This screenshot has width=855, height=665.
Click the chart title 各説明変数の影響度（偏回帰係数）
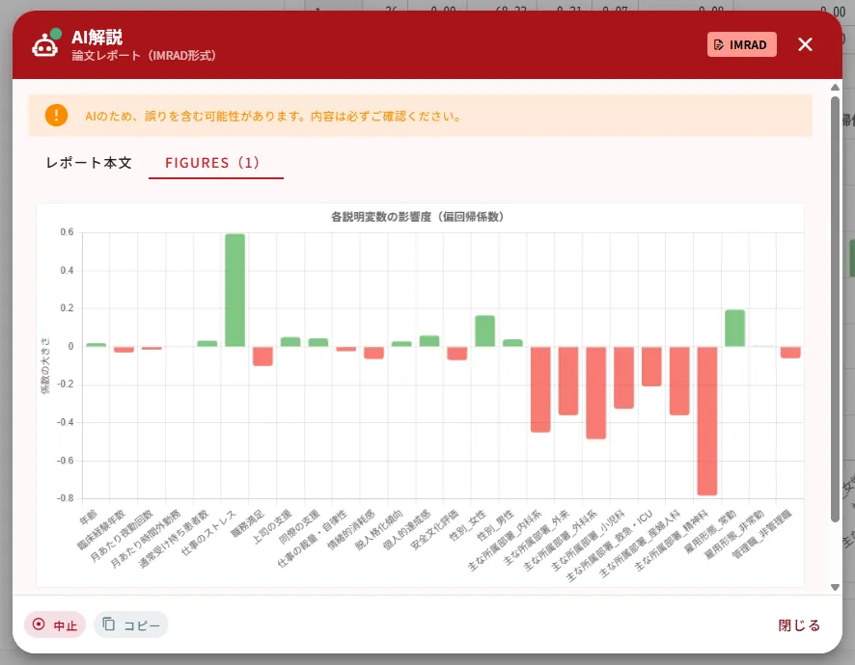tap(418, 217)
